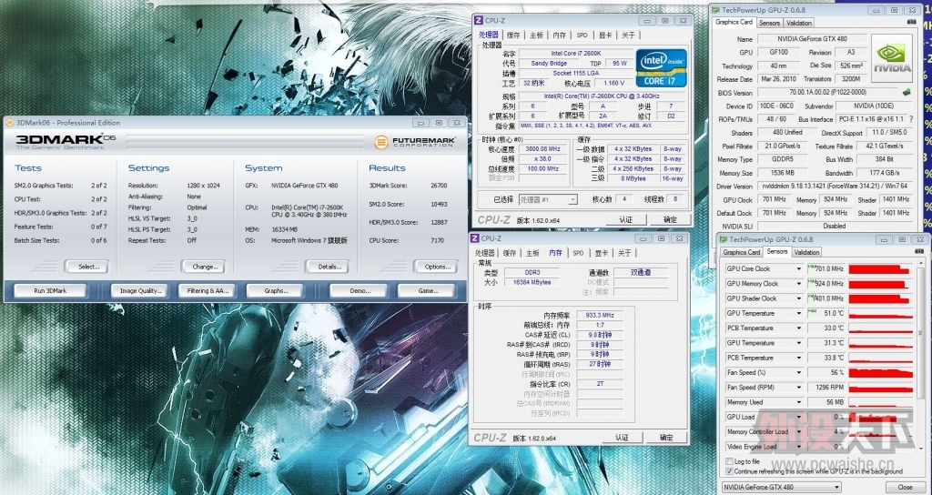Screen dimensions: 932x495
Task: Open Filtering & AA settings
Action: point(208,291)
